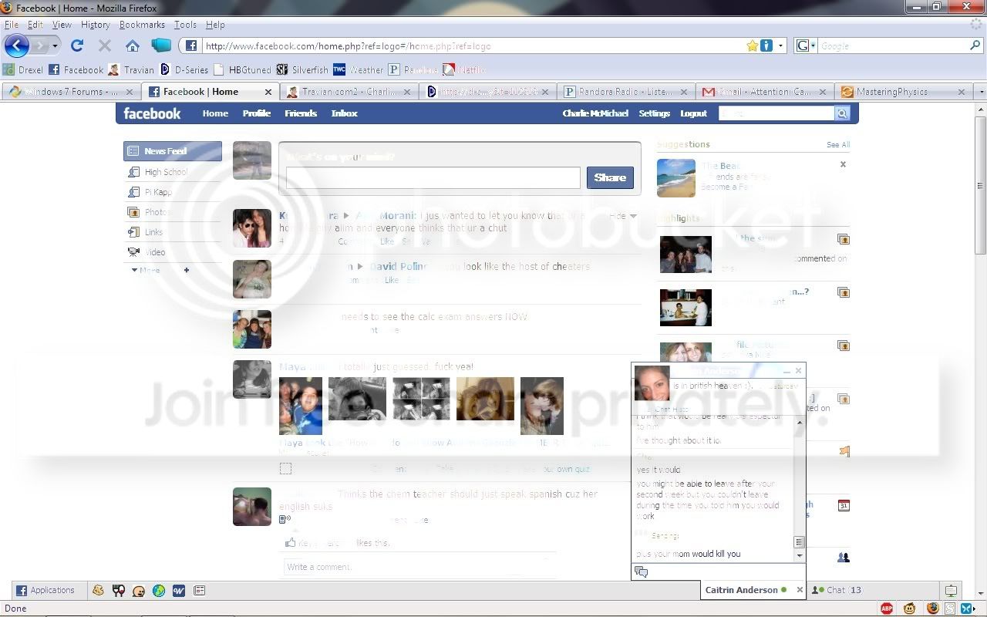Focus the Firefox Google search box
The height and width of the screenshot is (617, 987).
pyautogui.click(x=892, y=46)
